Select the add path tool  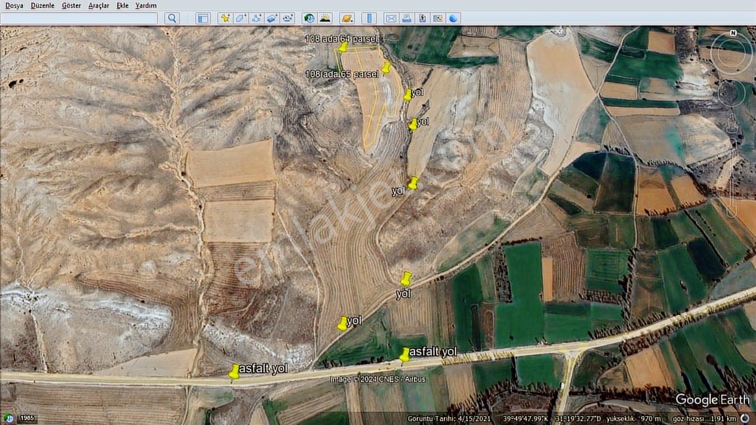click(256, 18)
